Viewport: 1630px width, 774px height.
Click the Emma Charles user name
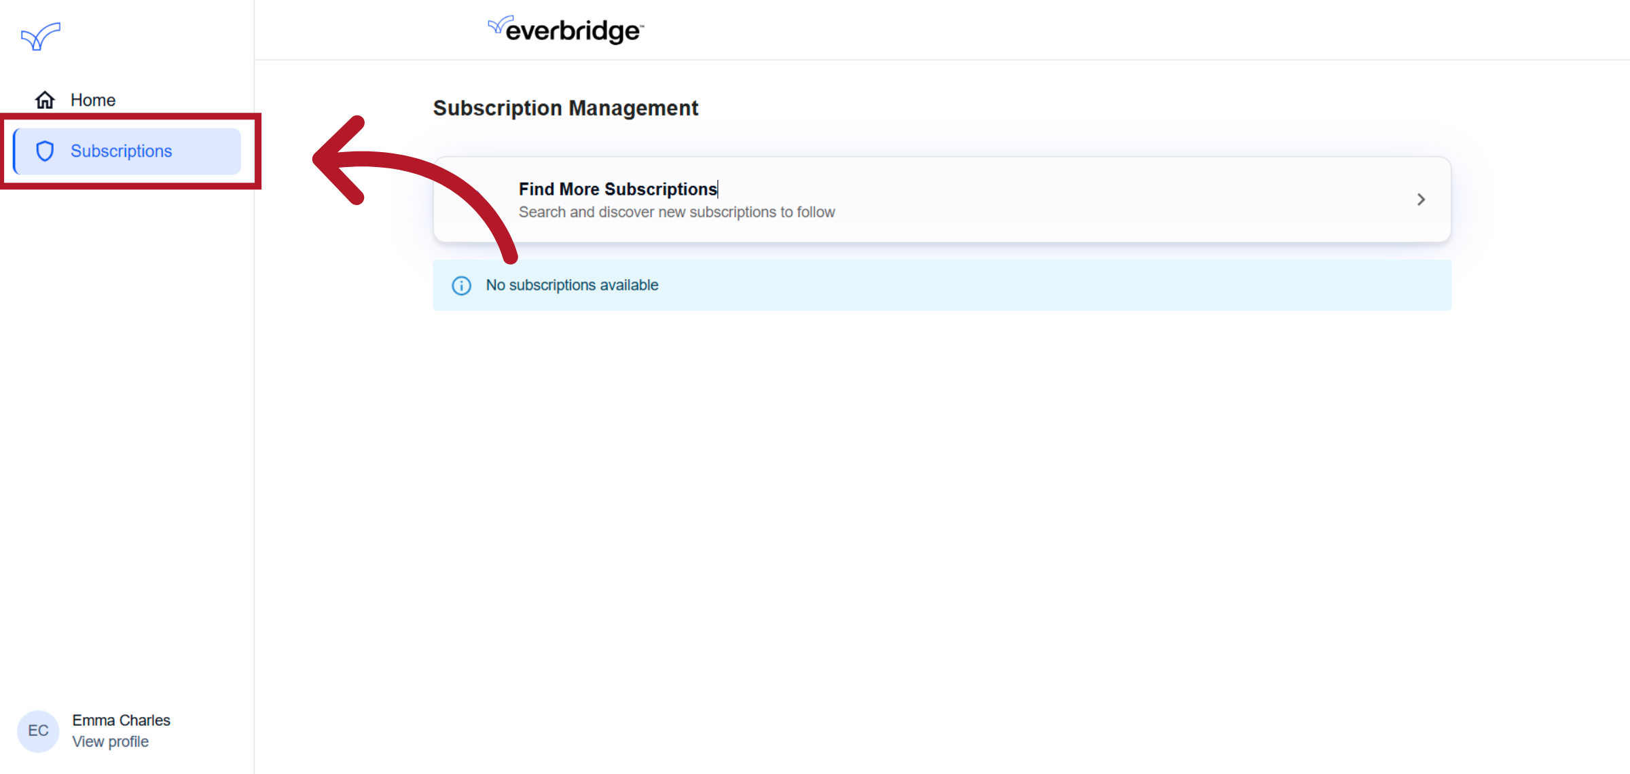(122, 720)
